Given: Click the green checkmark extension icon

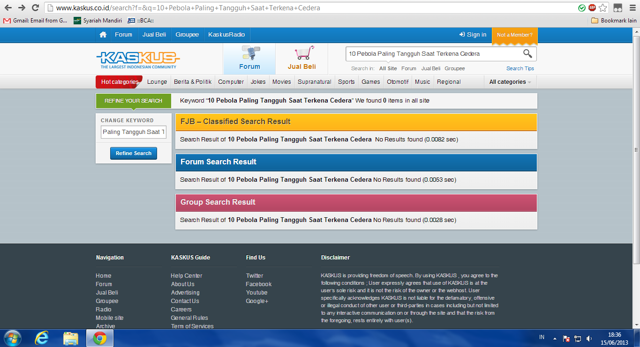Looking at the screenshot, I should 582,7.
